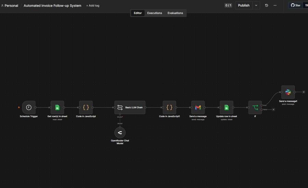Click the GitHub Star button
Image resolution: width=308 pixels, height=188 pixels.
click(x=296, y=5)
